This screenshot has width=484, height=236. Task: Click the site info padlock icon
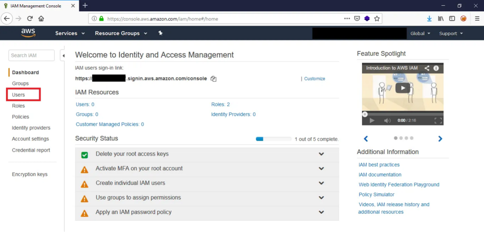pyautogui.click(x=101, y=19)
